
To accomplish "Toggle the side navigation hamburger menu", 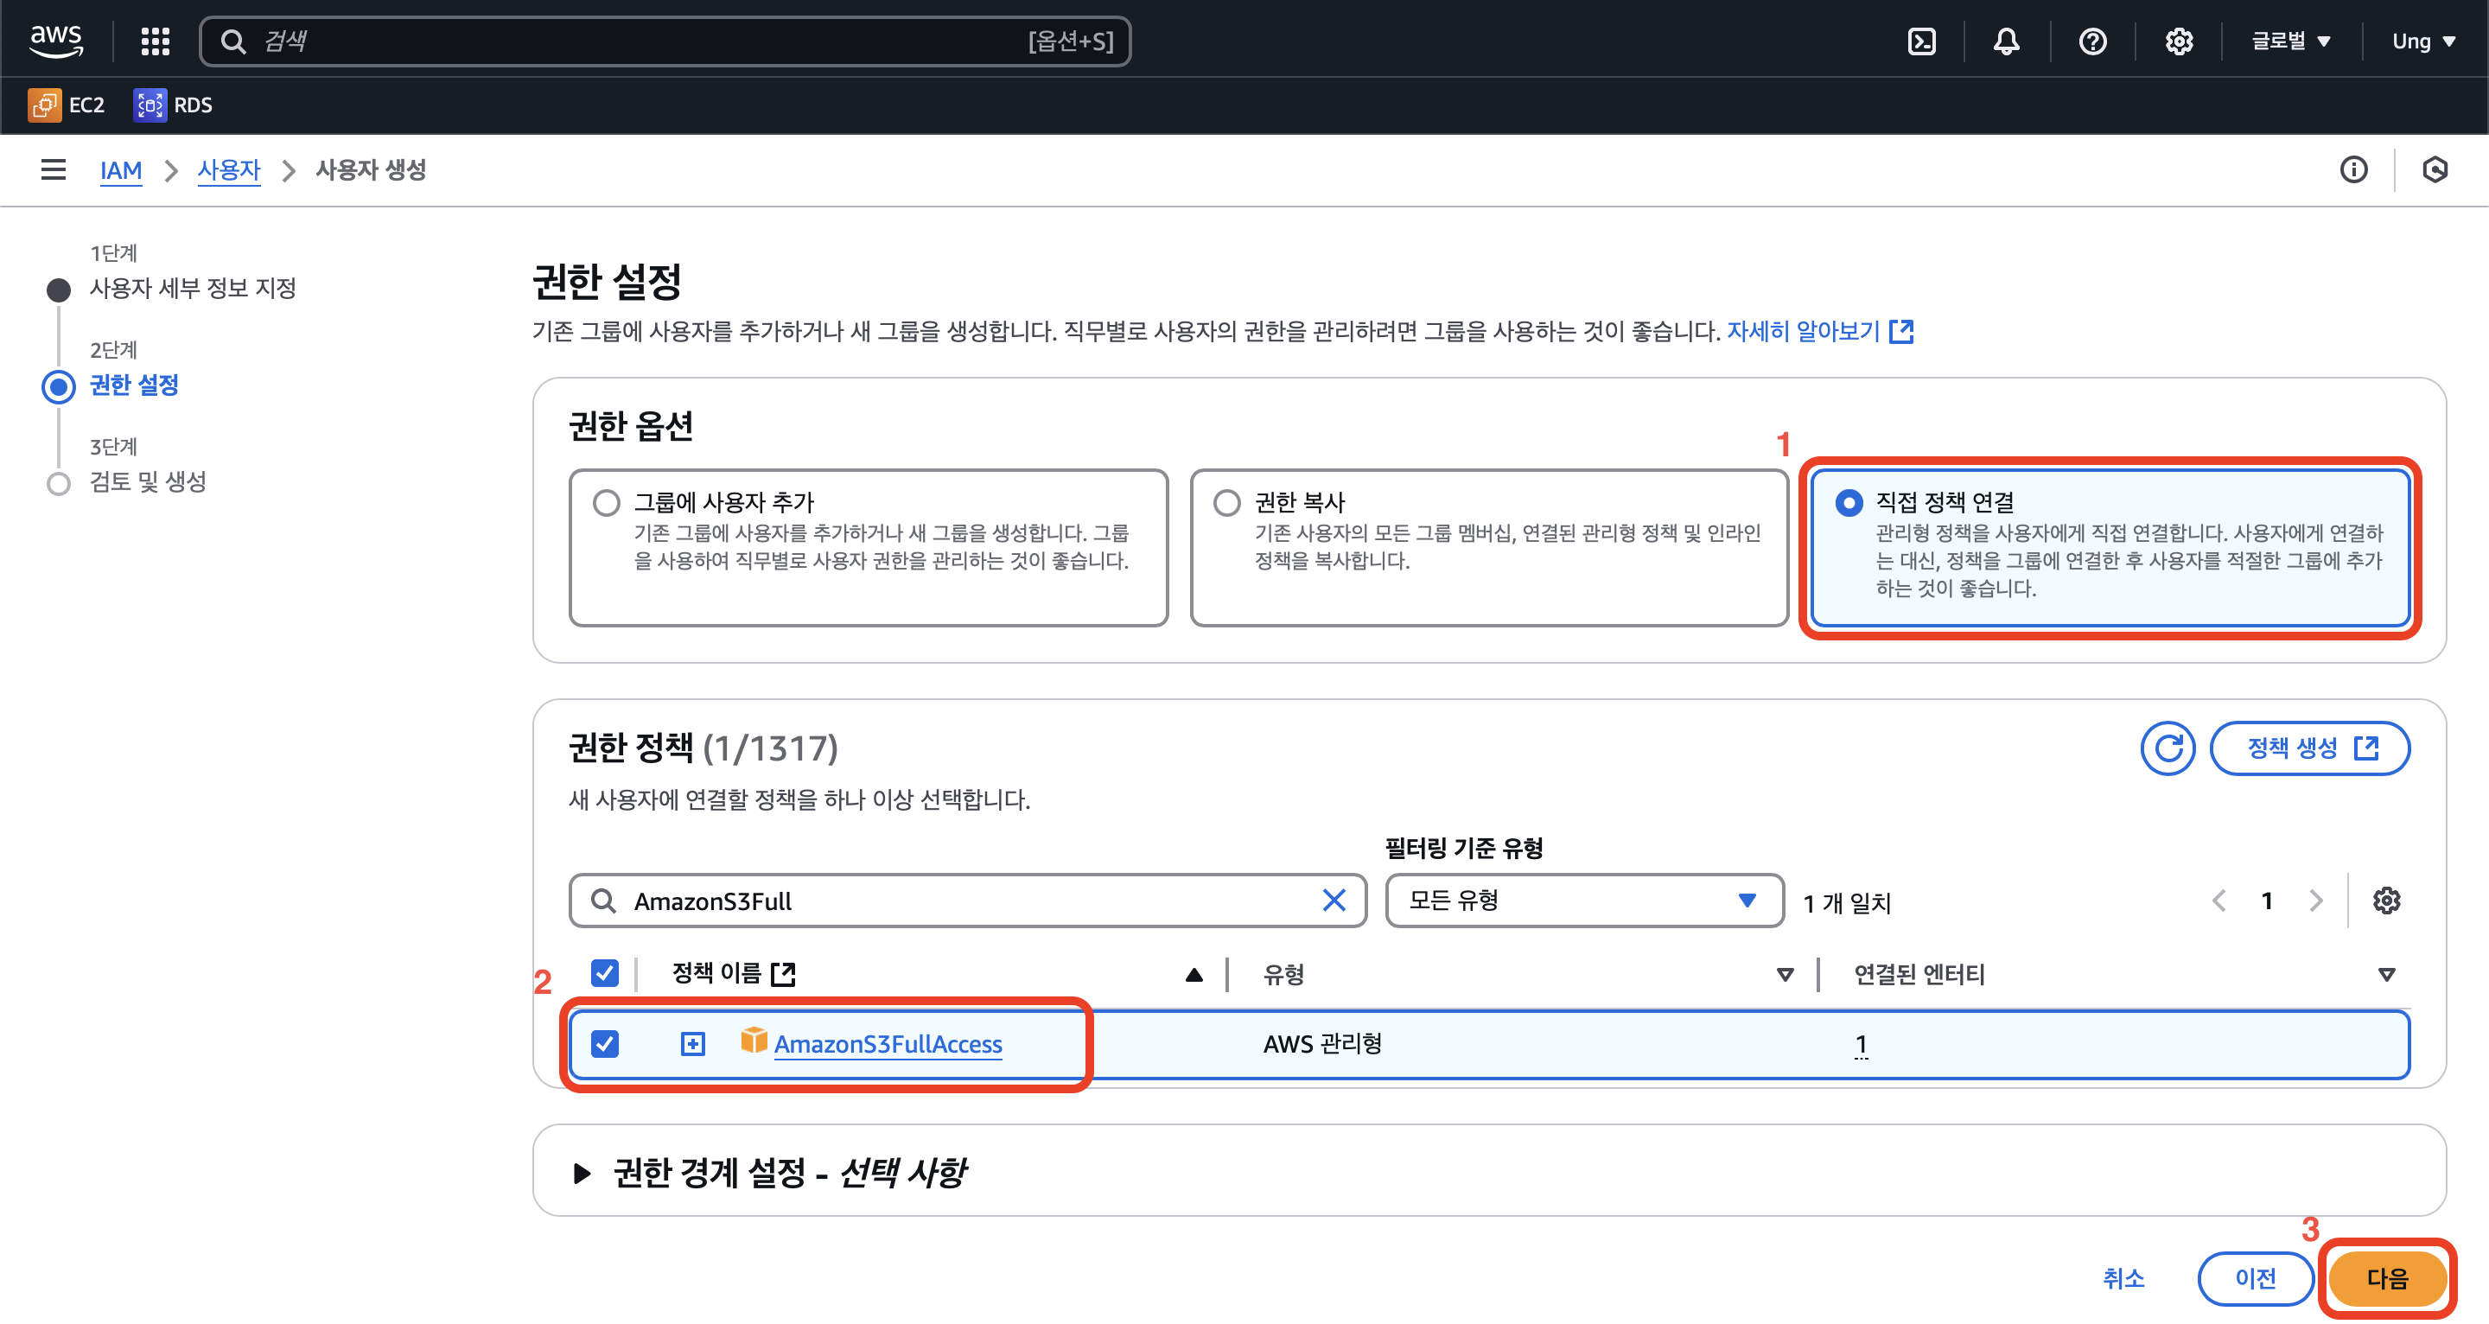I will (x=53, y=170).
